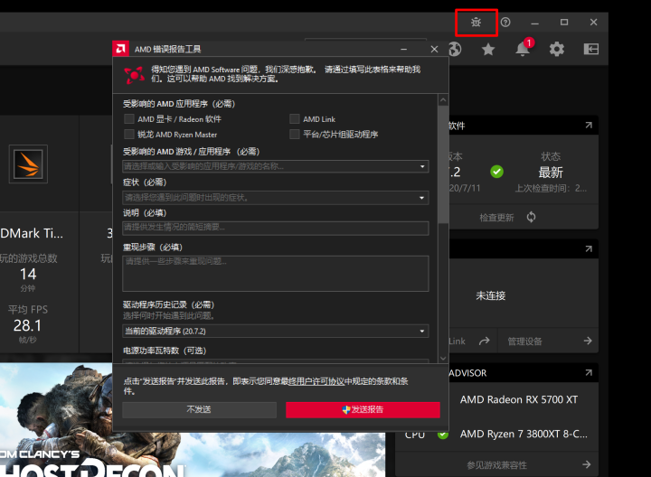Screen dimensions: 651x477
Task: Open the 症状 symptoms dropdown
Action: pos(276,198)
